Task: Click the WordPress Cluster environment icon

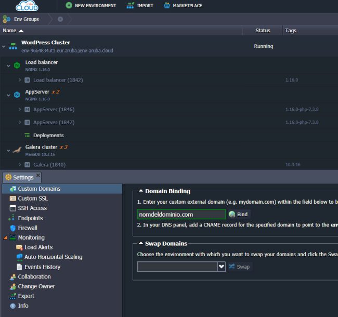Action: click(13, 46)
